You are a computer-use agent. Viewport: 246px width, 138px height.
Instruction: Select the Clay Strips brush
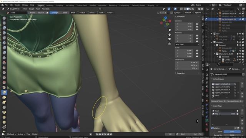(x=4, y=33)
